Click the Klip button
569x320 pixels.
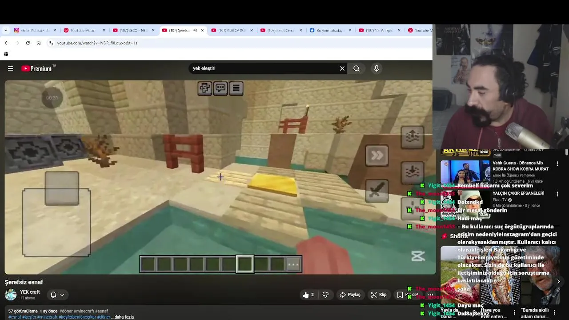coord(379,295)
